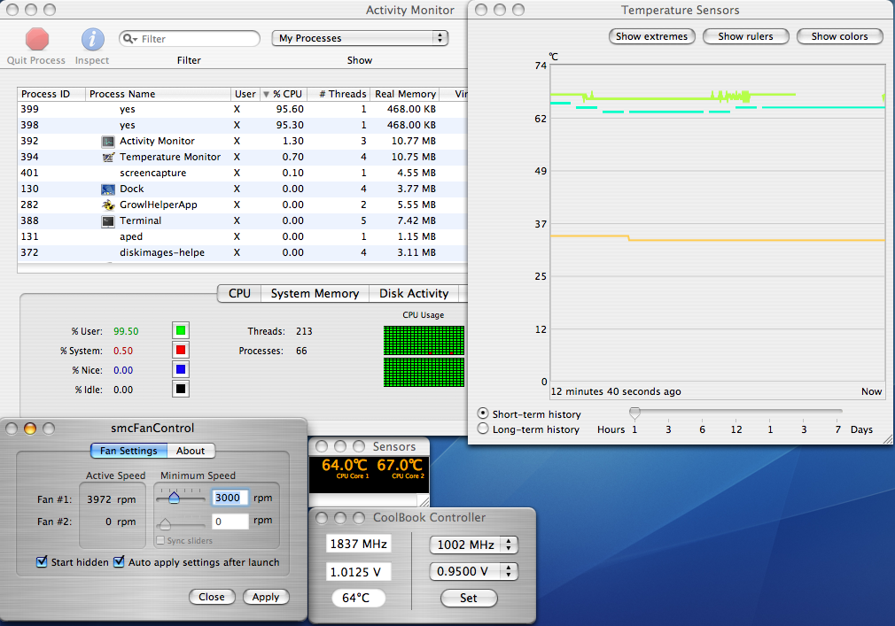Select the Fan Settings tab
Viewport: 895px width, 626px height.
[x=128, y=451]
